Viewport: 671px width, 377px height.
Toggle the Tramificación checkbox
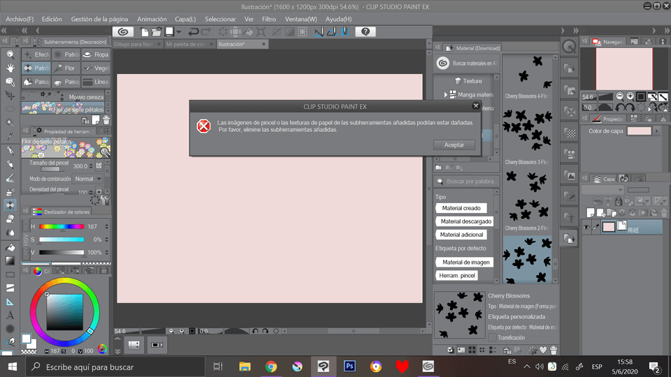pos(492,338)
